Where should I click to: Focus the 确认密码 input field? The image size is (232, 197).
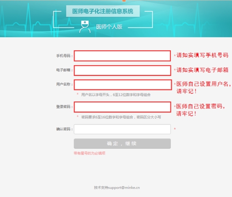pos(122,129)
